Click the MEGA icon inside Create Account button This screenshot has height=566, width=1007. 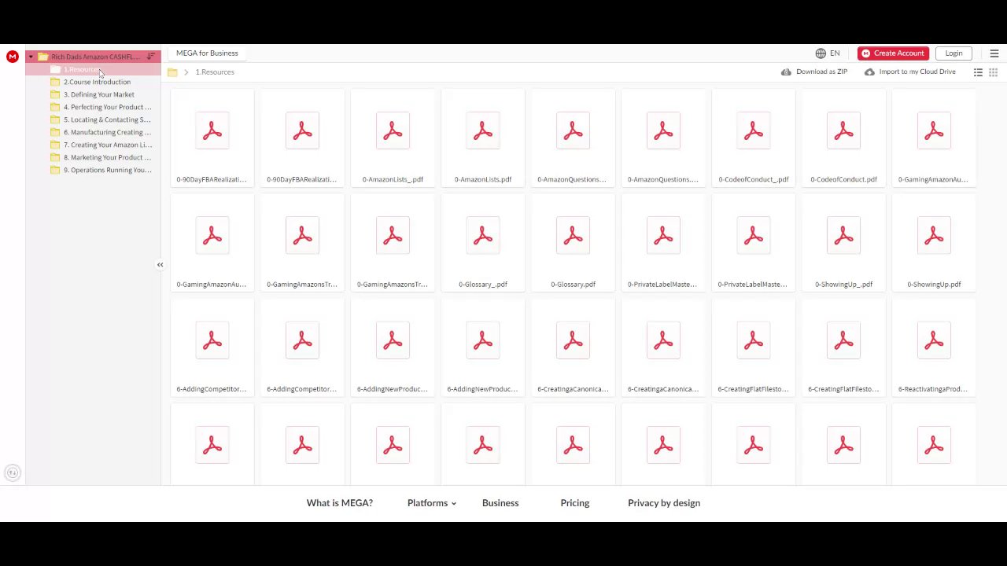point(866,53)
